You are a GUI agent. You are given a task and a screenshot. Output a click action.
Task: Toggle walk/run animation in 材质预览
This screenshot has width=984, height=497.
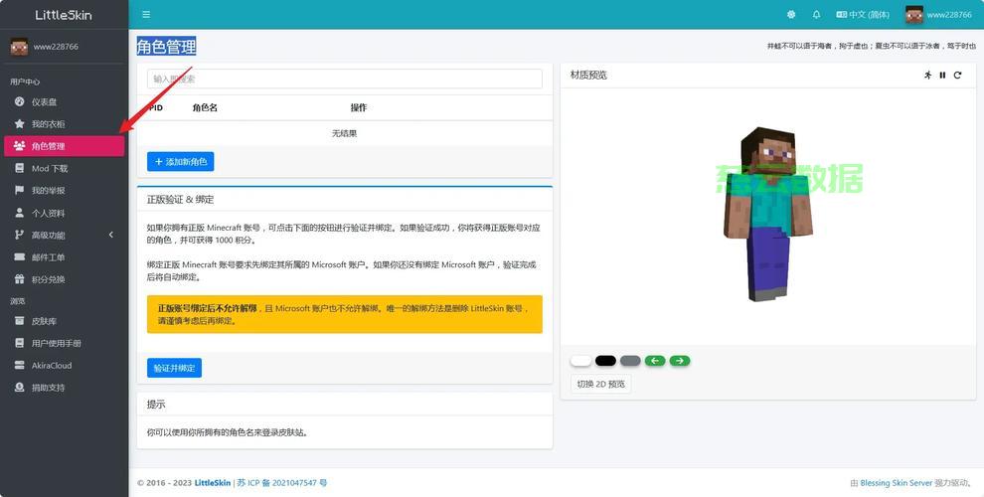[928, 76]
